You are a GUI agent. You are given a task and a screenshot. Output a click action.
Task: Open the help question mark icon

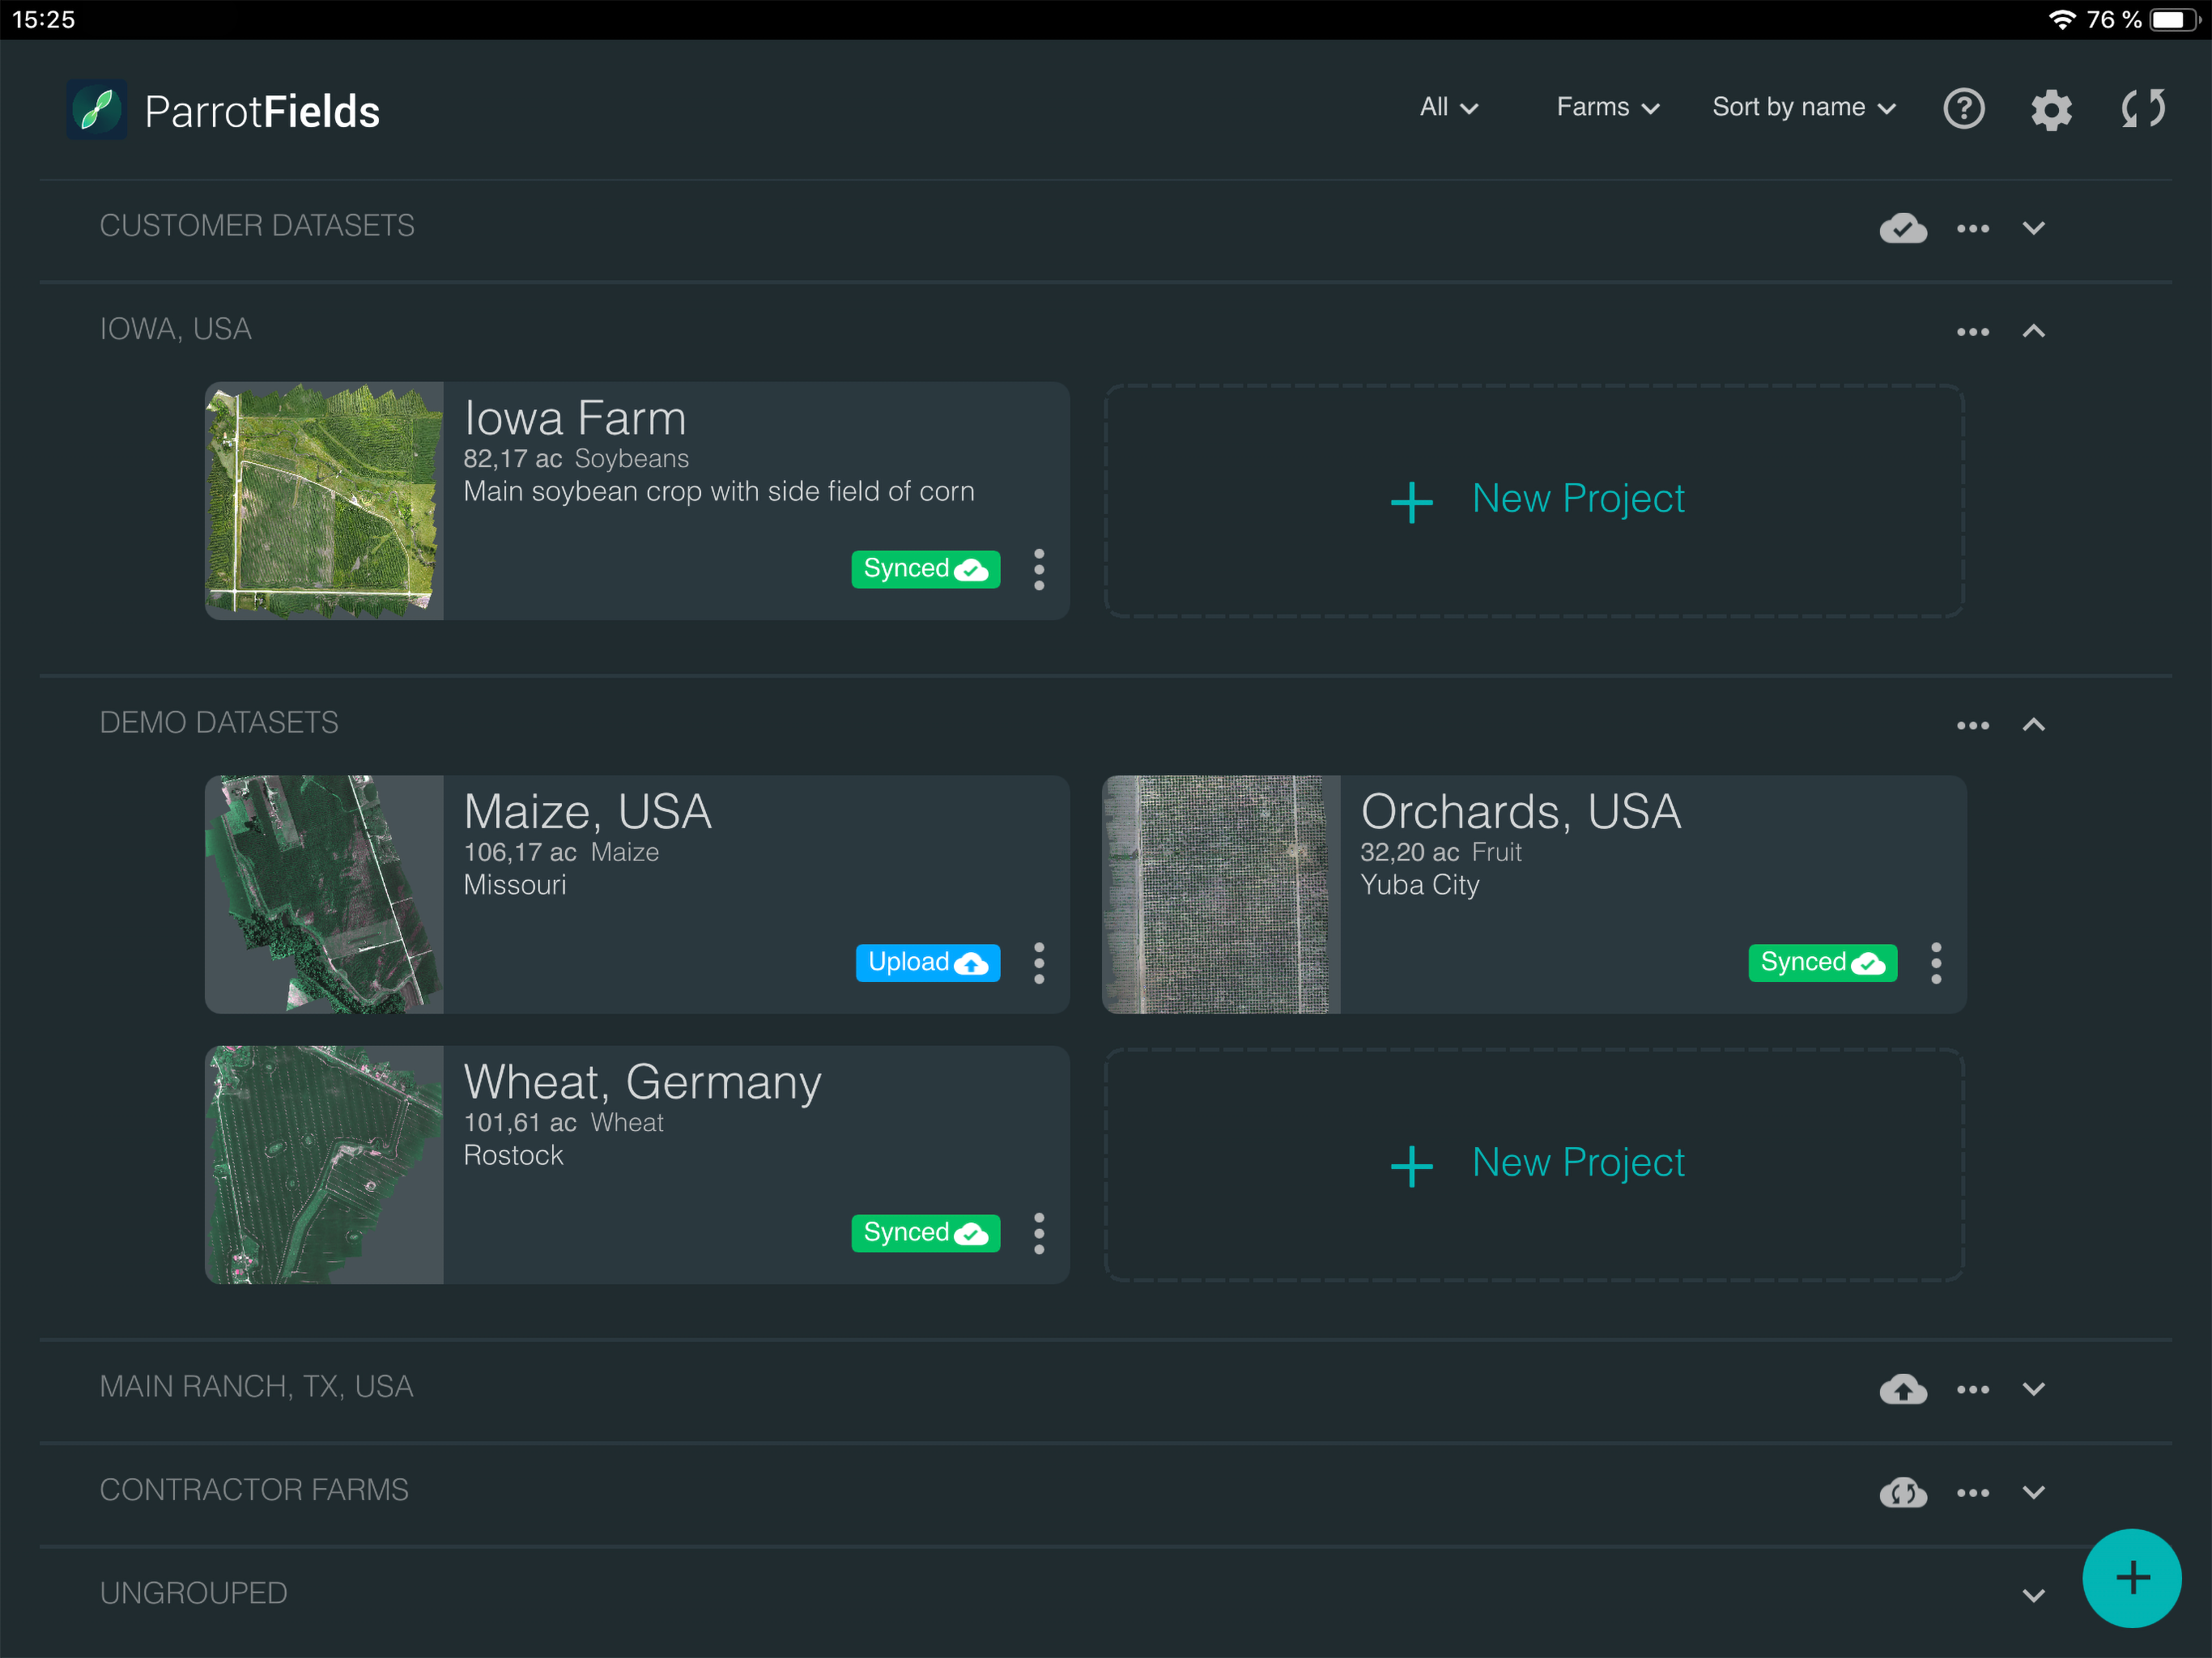[x=1963, y=108]
